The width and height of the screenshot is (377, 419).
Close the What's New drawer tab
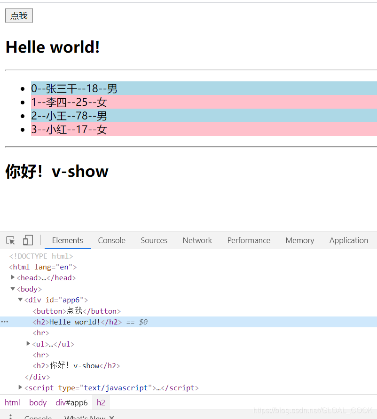click(112, 417)
